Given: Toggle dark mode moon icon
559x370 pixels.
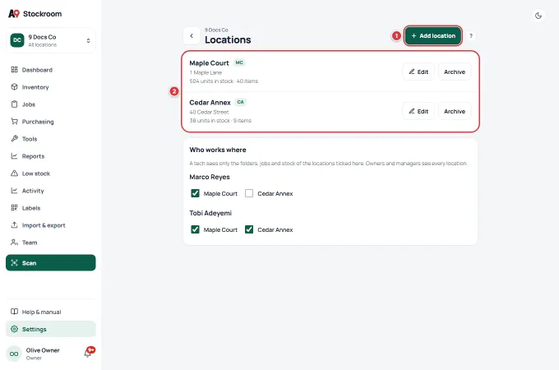Looking at the screenshot, I should click(x=538, y=16).
